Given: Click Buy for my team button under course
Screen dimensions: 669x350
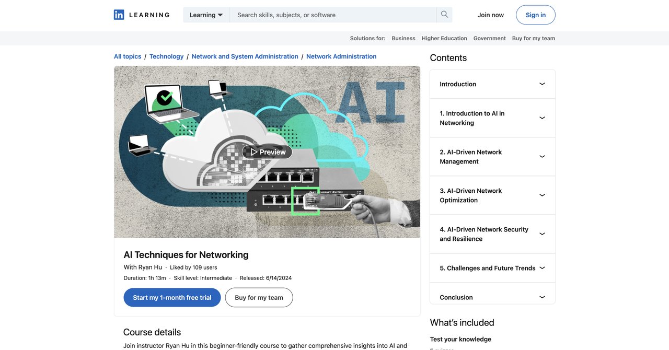Looking at the screenshot, I should coord(259,298).
